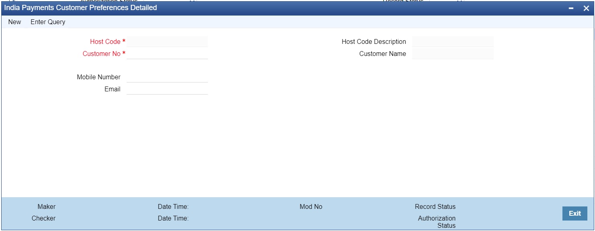Click the India Payments Customer Preferences title
This screenshot has height=231, width=595.
pyautogui.click(x=81, y=8)
